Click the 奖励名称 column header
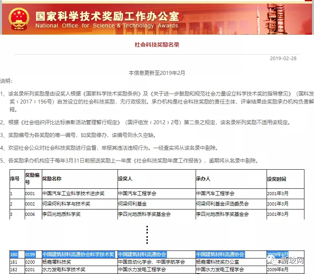 pyautogui.click(x=52, y=179)
